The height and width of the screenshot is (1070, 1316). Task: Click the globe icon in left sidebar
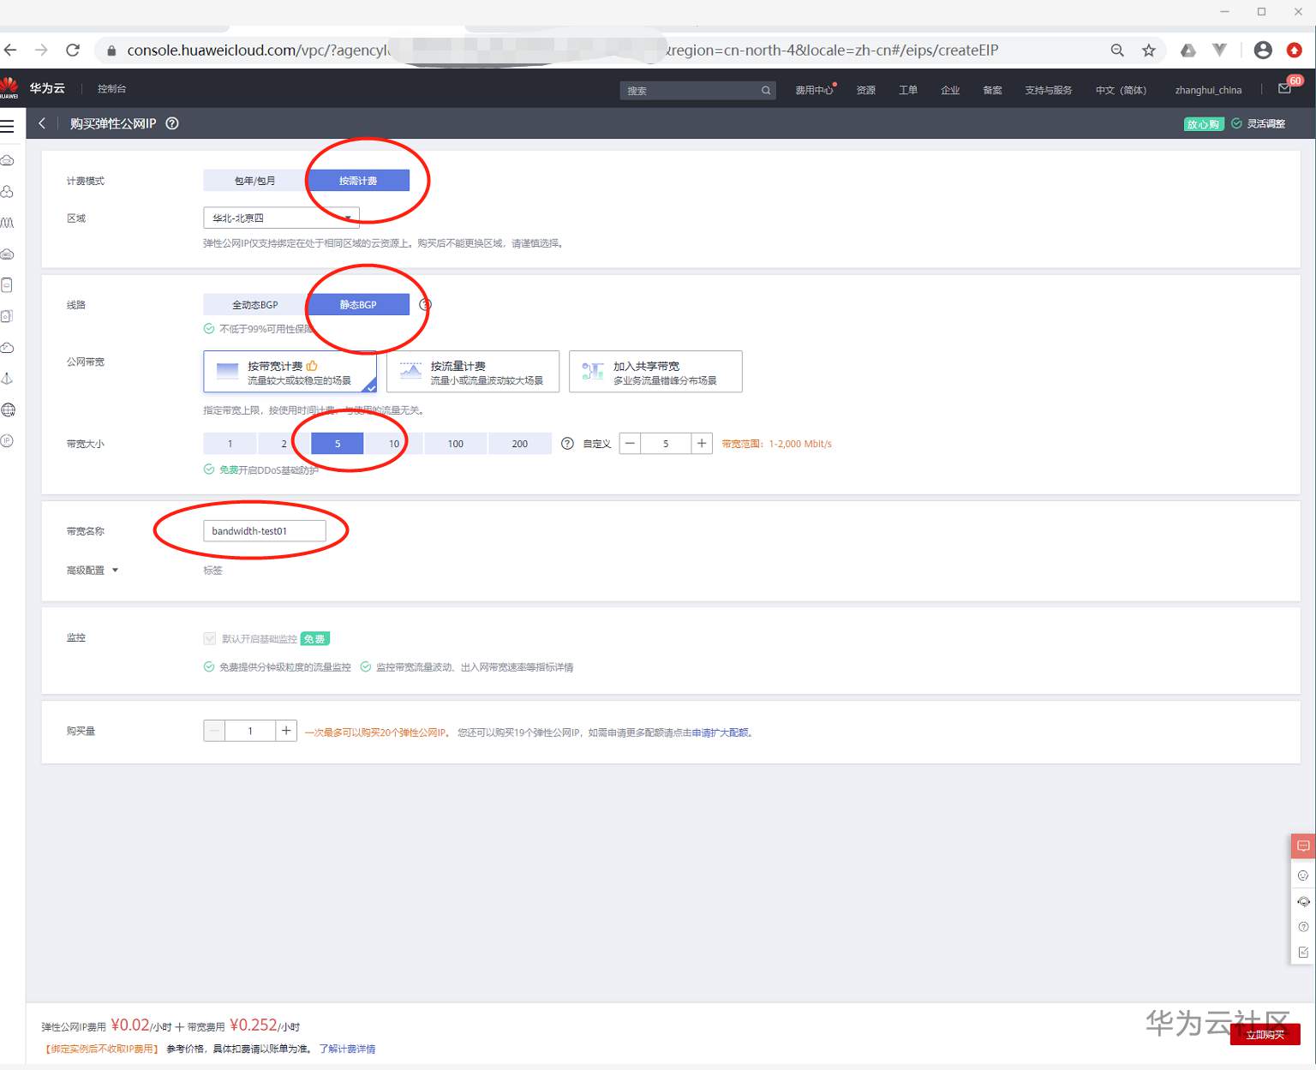8,409
